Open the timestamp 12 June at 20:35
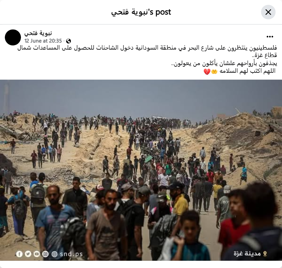Image resolution: width=282 pixels, height=268 pixels. (x=43, y=41)
